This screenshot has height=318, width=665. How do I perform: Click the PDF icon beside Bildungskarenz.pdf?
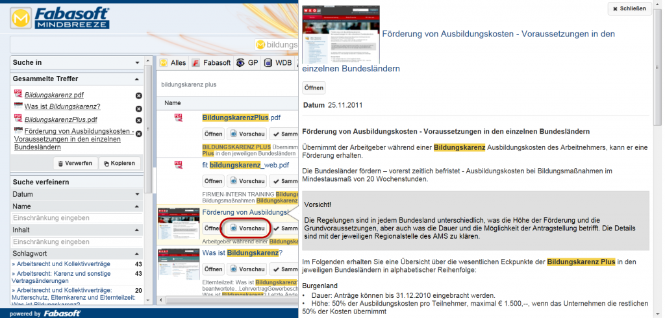click(x=18, y=93)
